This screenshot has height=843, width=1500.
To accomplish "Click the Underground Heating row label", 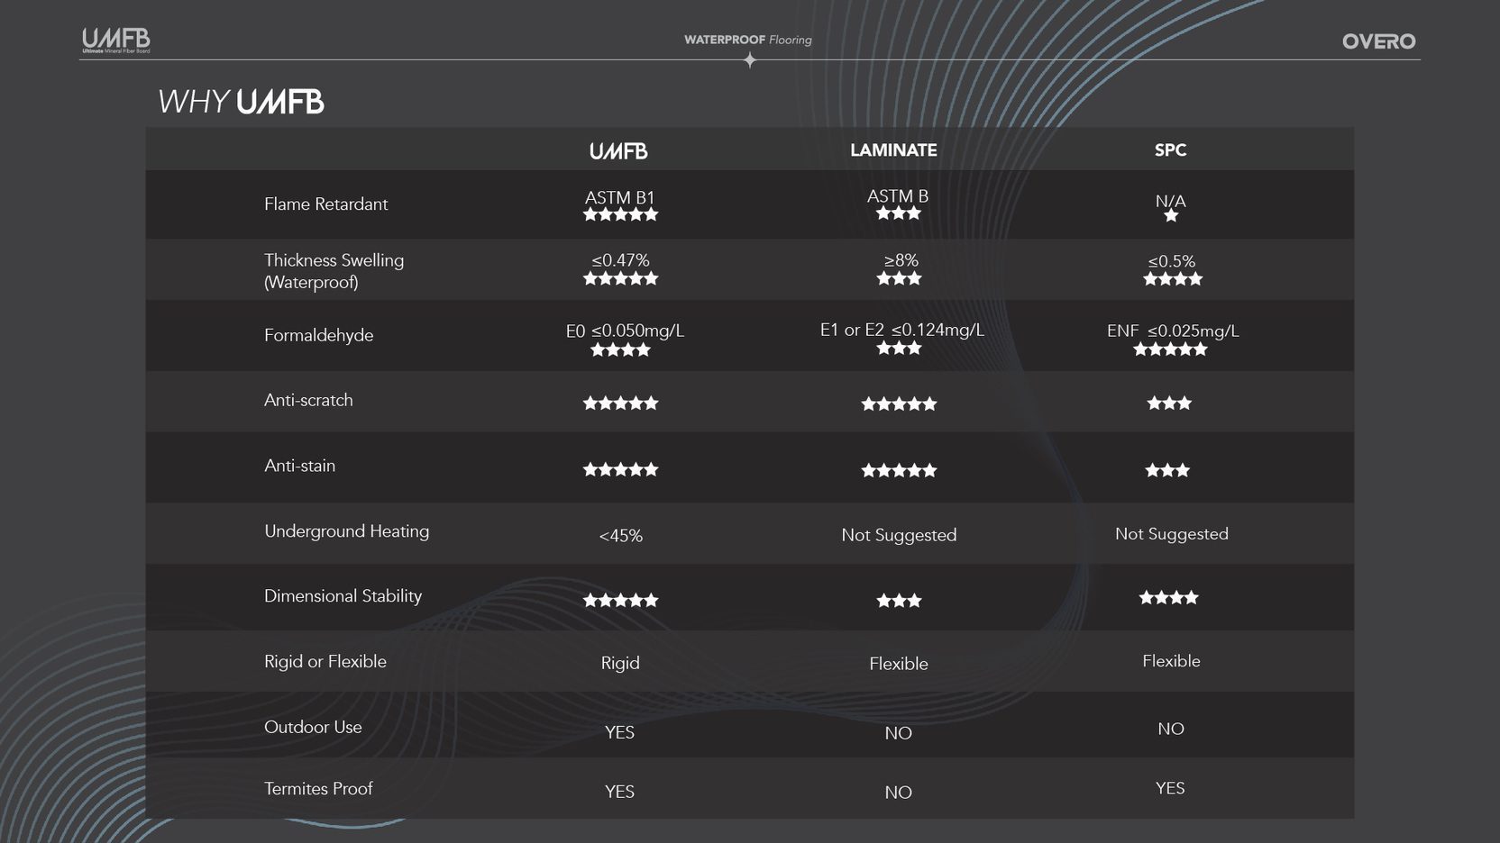I will coord(346,531).
